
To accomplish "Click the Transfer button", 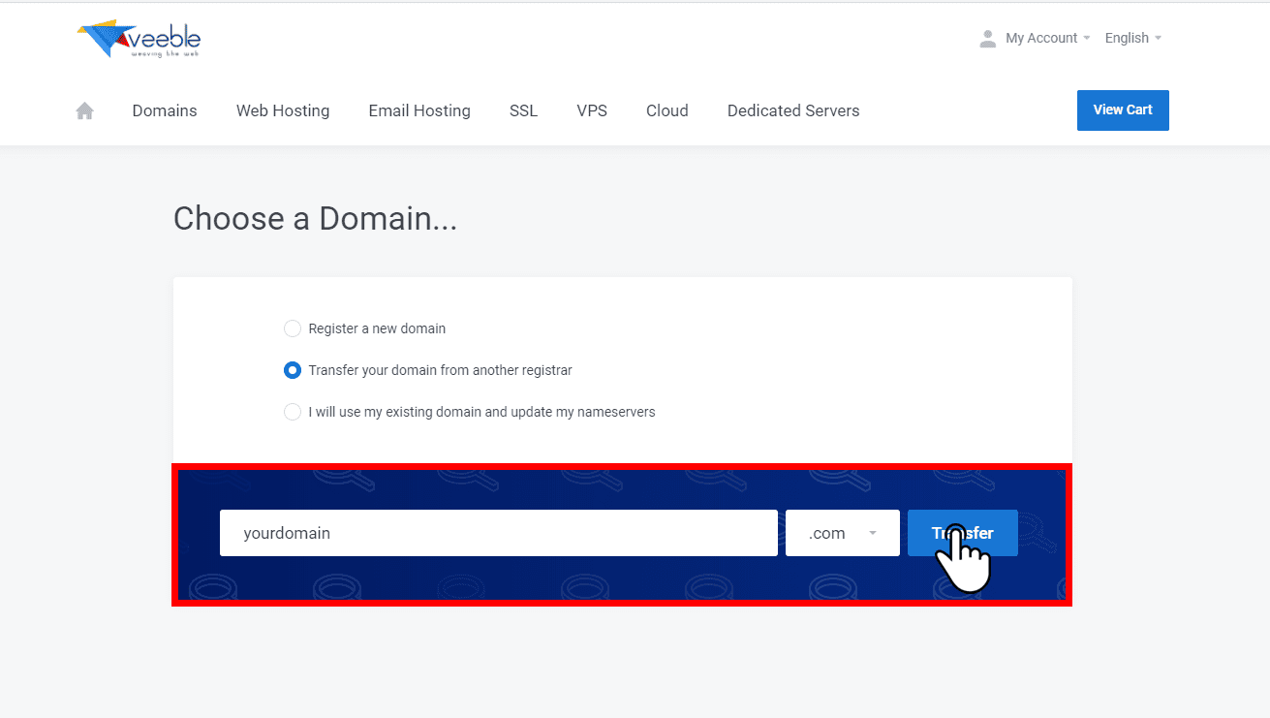I will click(962, 533).
